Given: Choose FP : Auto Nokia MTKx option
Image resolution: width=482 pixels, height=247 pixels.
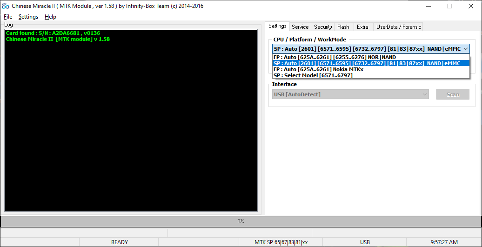Looking at the screenshot, I should point(371,69).
